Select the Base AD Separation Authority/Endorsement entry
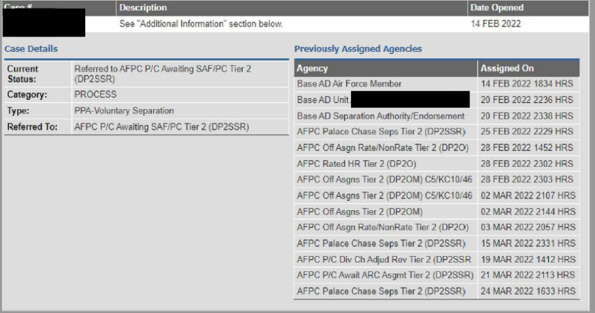Screen dimensions: 595x313 point(381,116)
